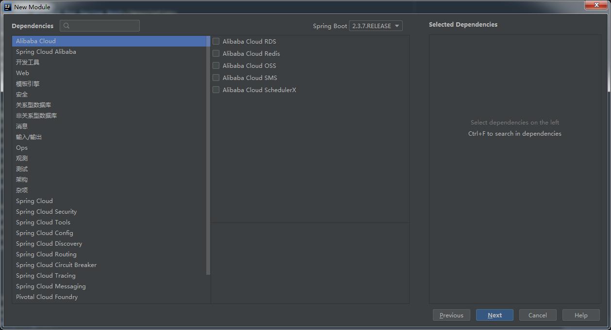The image size is (611, 330).
Task: Open Spring Cloud Config category
Action: click(109, 233)
